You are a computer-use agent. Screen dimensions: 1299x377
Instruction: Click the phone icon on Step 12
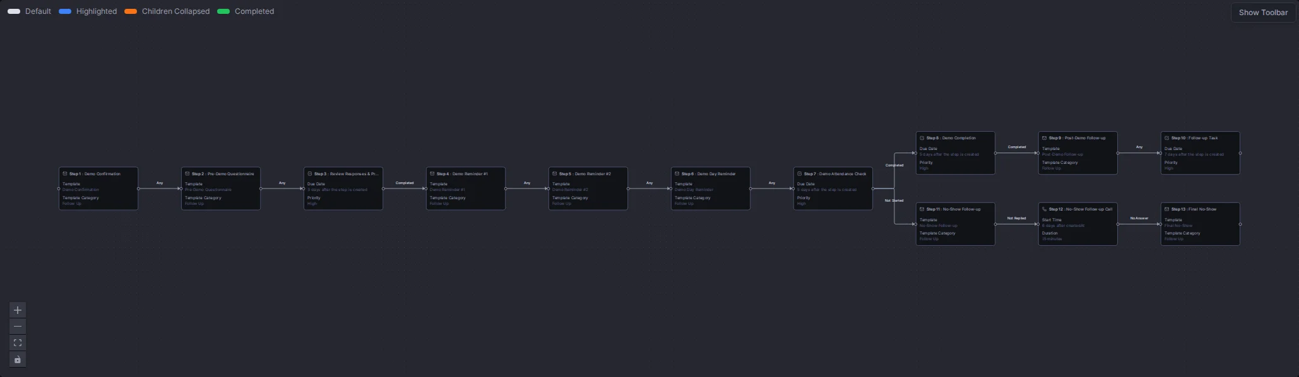[x=1045, y=209]
